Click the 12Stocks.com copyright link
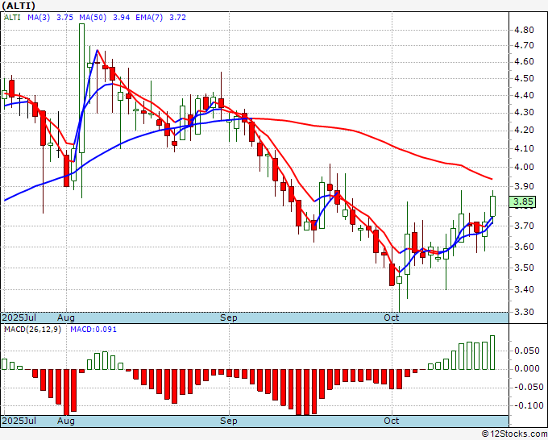Image resolution: width=548 pixels, height=440 pixels. [x=514, y=434]
